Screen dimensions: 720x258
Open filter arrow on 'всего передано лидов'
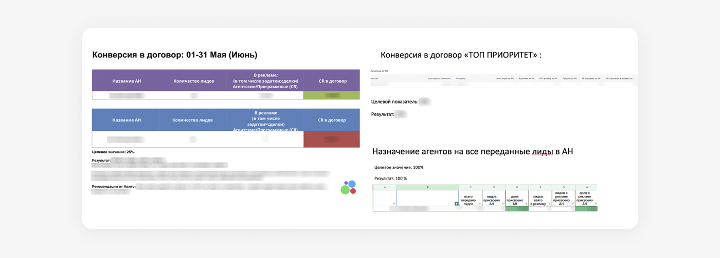(x=479, y=204)
